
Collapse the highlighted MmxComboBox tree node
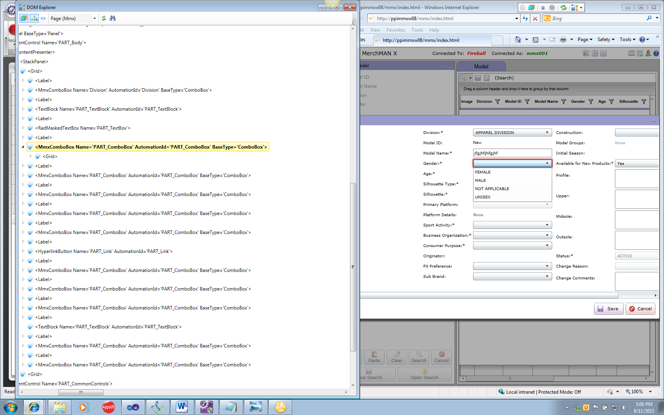(x=23, y=147)
